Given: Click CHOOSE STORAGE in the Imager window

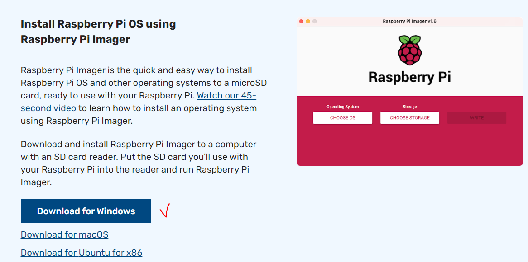Looking at the screenshot, I should (x=410, y=118).
